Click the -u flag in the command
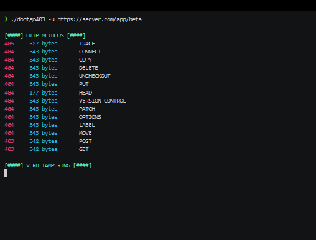Viewport: 316px width, 240px height. [x=51, y=19]
